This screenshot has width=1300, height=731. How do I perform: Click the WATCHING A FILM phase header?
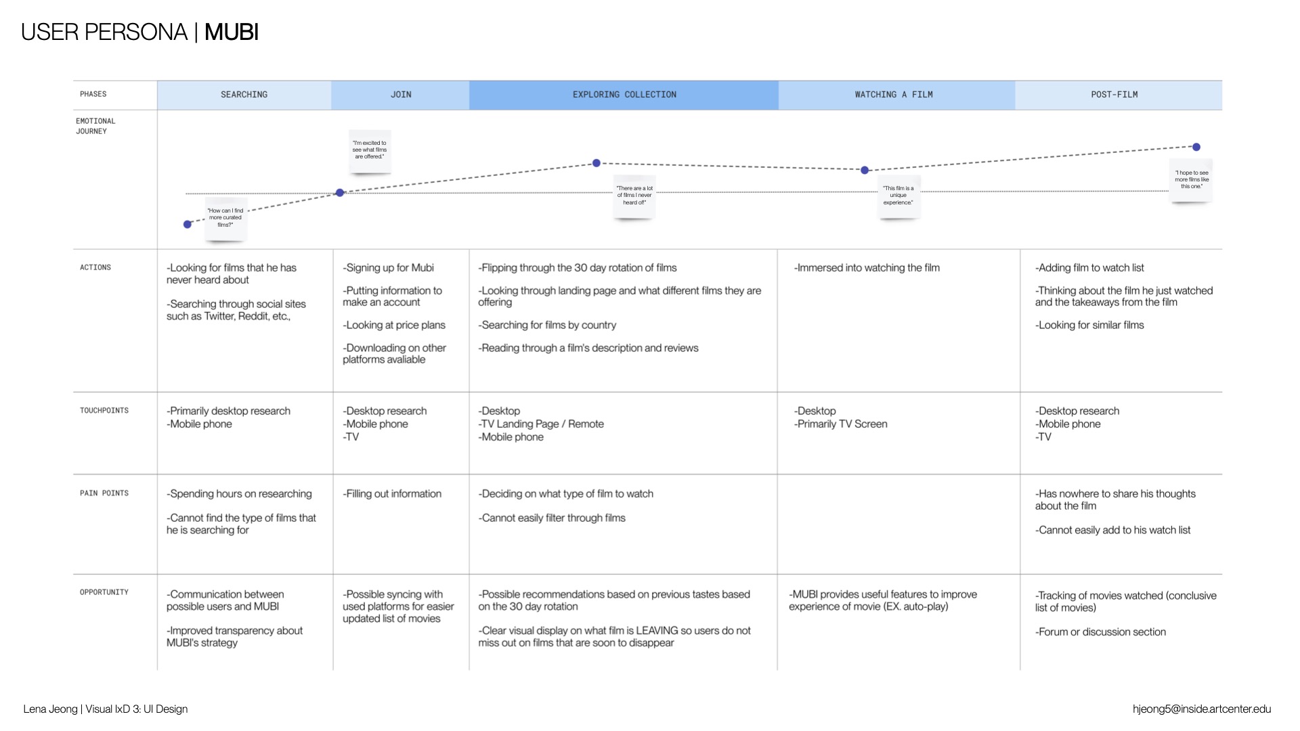click(893, 95)
